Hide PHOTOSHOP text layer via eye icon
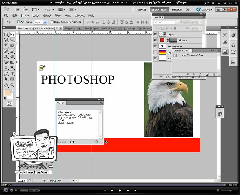This screenshot has height=195, width=240. [155, 46]
